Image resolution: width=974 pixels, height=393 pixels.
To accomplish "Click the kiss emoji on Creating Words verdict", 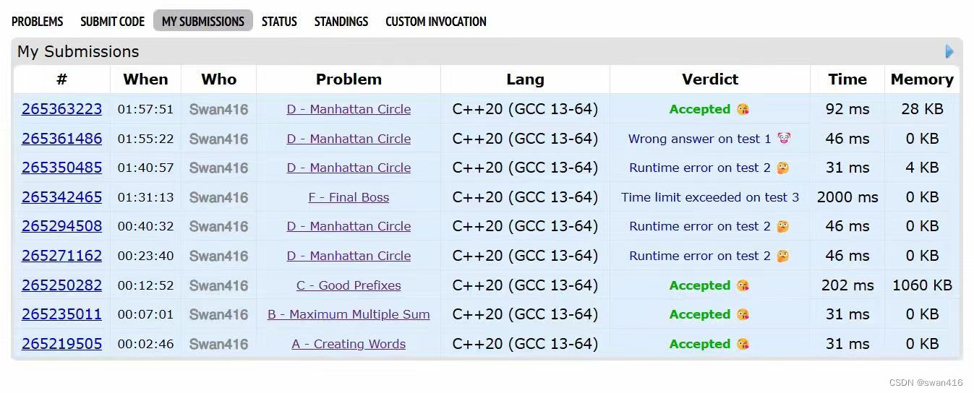I will 743,345.
